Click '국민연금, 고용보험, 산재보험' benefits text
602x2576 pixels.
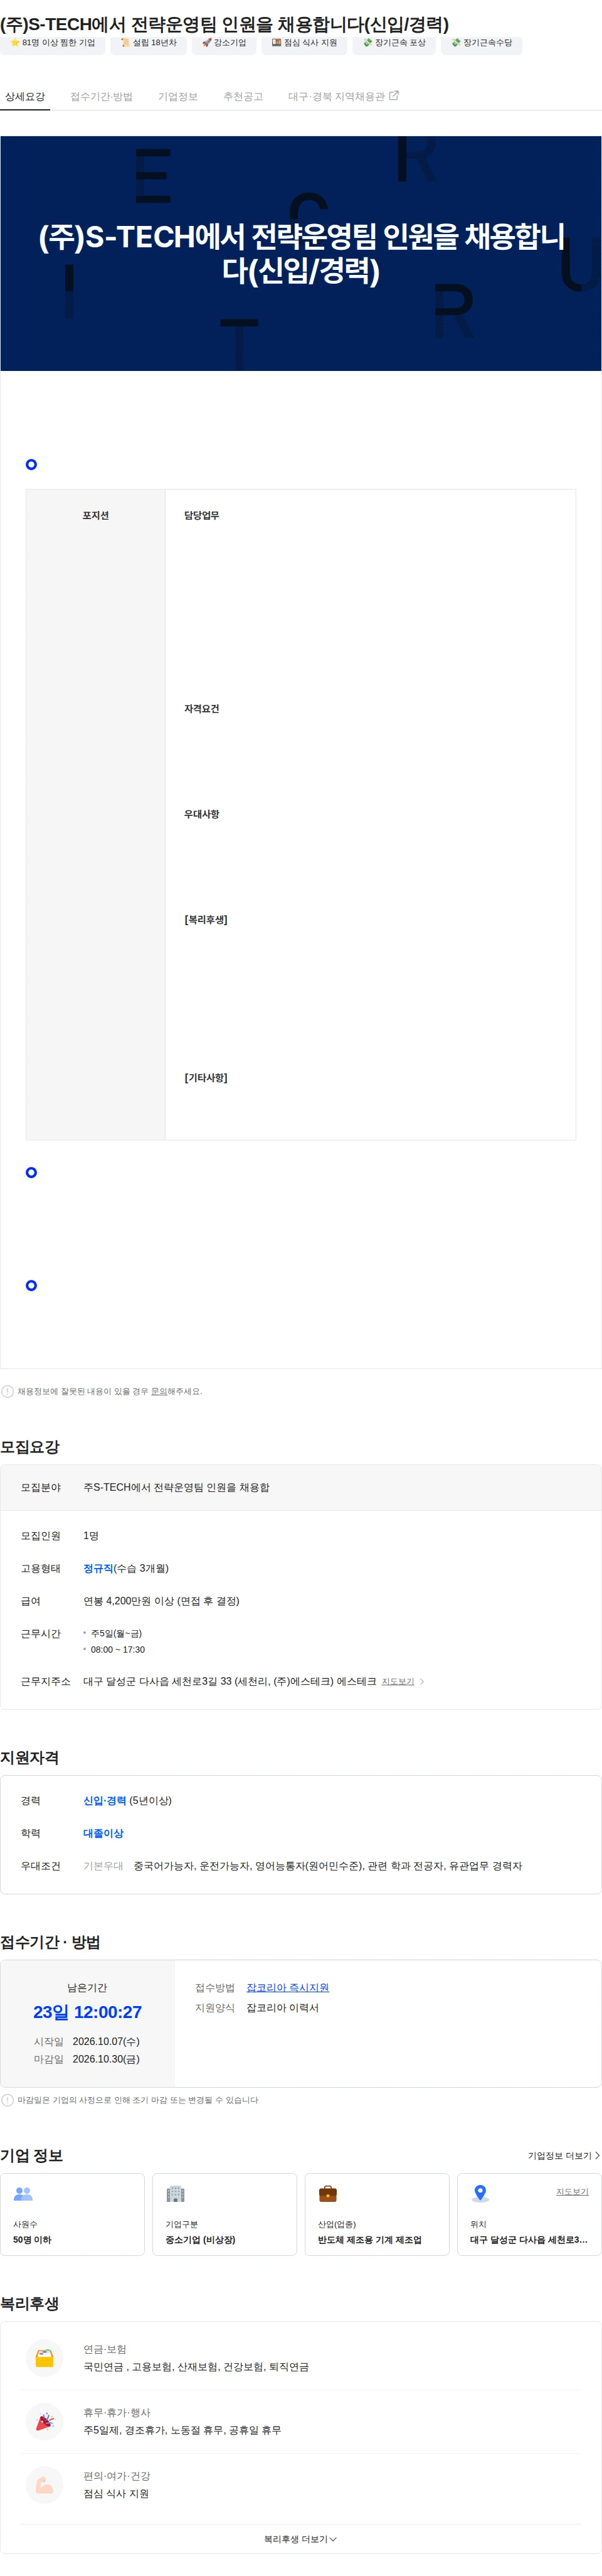click(196, 2367)
